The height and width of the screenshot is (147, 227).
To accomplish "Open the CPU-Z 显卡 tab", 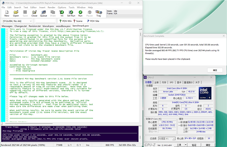I will coord(179,82).
